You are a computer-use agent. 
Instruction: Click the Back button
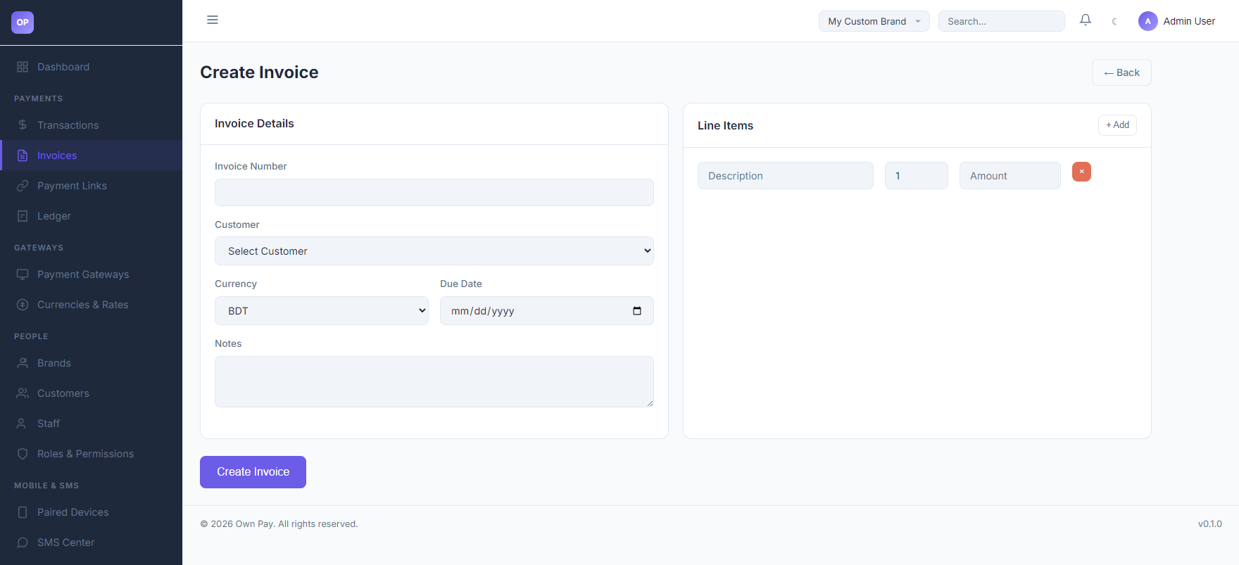[1121, 72]
